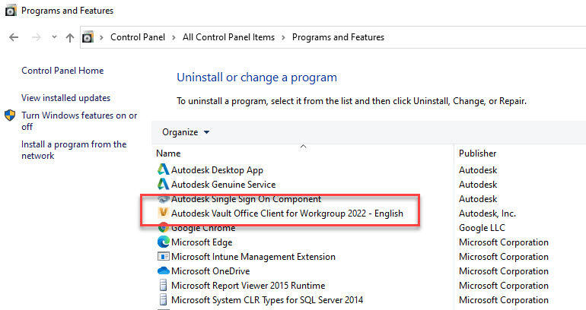Select All Control Panel Items breadcrumb
This screenshot has height=310, width=586.
tap(228, 37)
